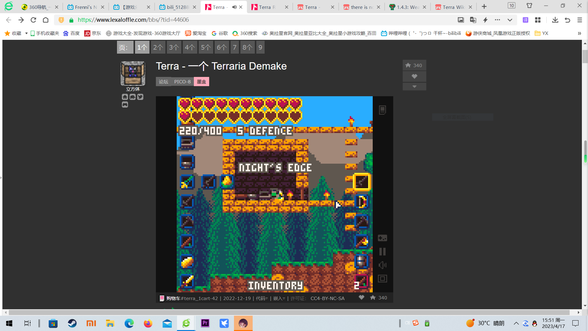Screen dimensions: 588x331
Task: Reload the current page
Action: (x=33, y=20)
